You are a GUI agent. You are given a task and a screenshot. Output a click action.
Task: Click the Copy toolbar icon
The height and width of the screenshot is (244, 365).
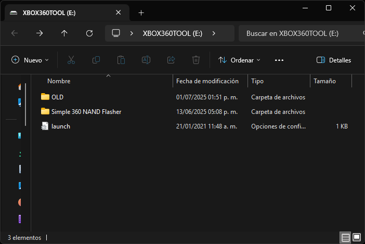(x=96, y=60)
